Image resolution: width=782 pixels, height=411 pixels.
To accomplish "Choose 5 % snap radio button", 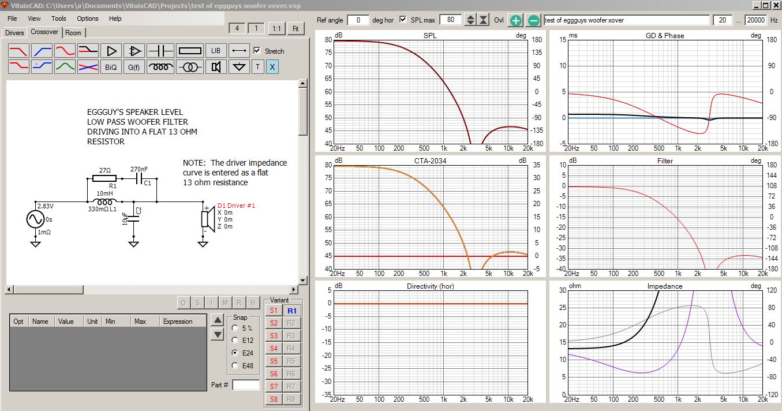I will click(235, 328).
